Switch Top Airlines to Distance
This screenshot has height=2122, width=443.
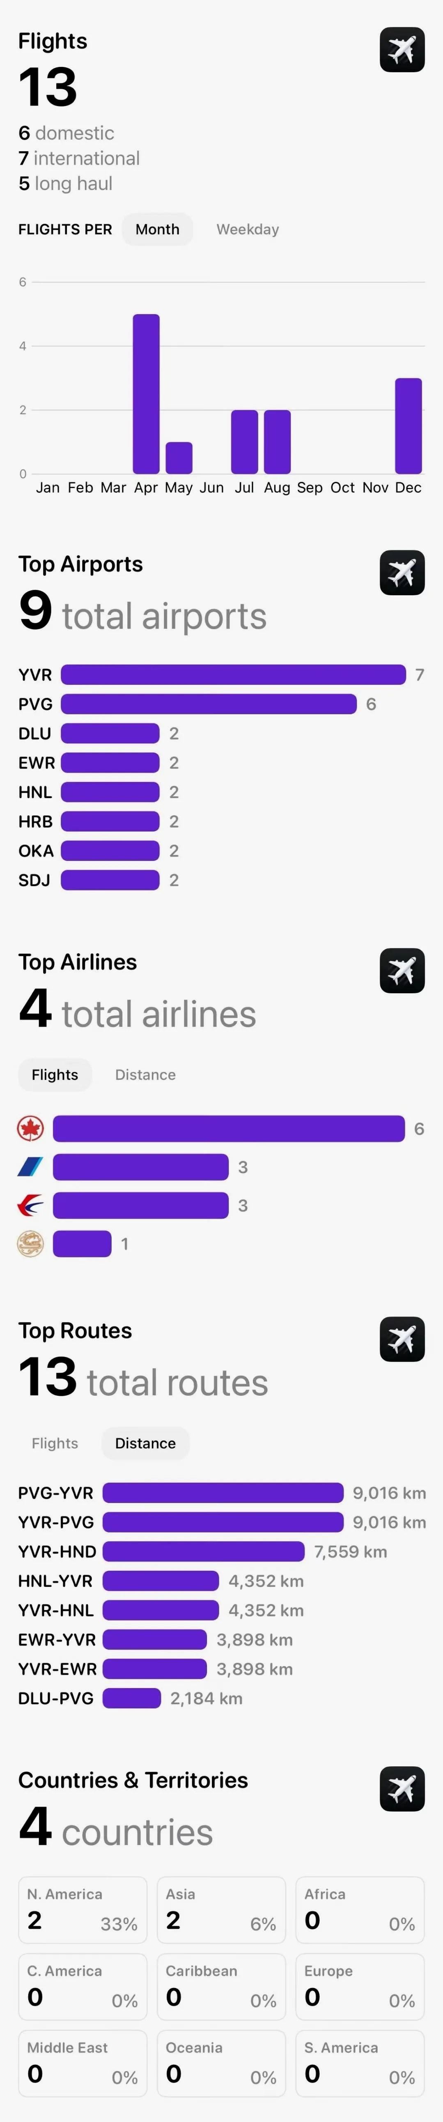point(145,1074)
